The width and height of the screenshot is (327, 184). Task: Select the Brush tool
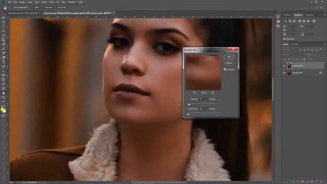tap(4, 49)
